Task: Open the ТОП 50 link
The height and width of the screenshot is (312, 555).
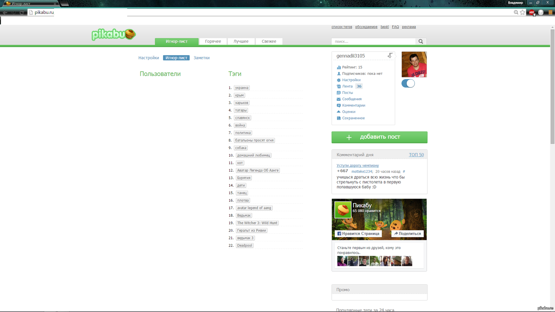Action: point(416,155)
